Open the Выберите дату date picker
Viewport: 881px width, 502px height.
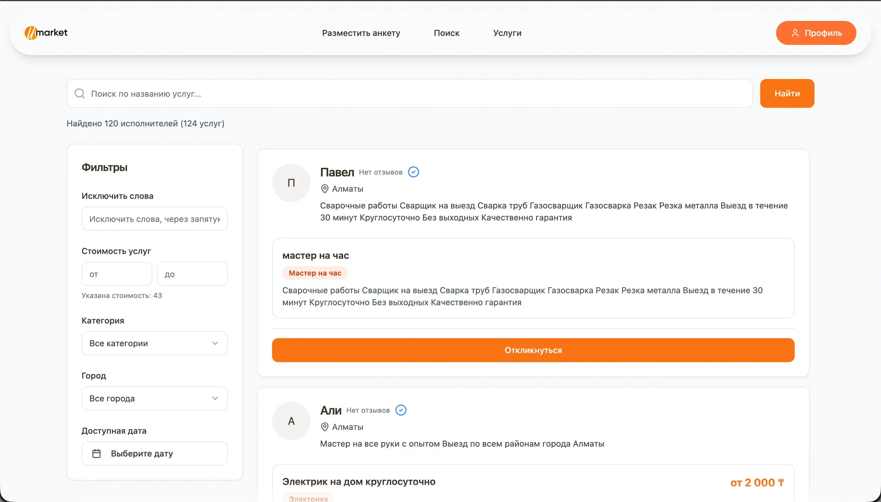click(155, 454)
